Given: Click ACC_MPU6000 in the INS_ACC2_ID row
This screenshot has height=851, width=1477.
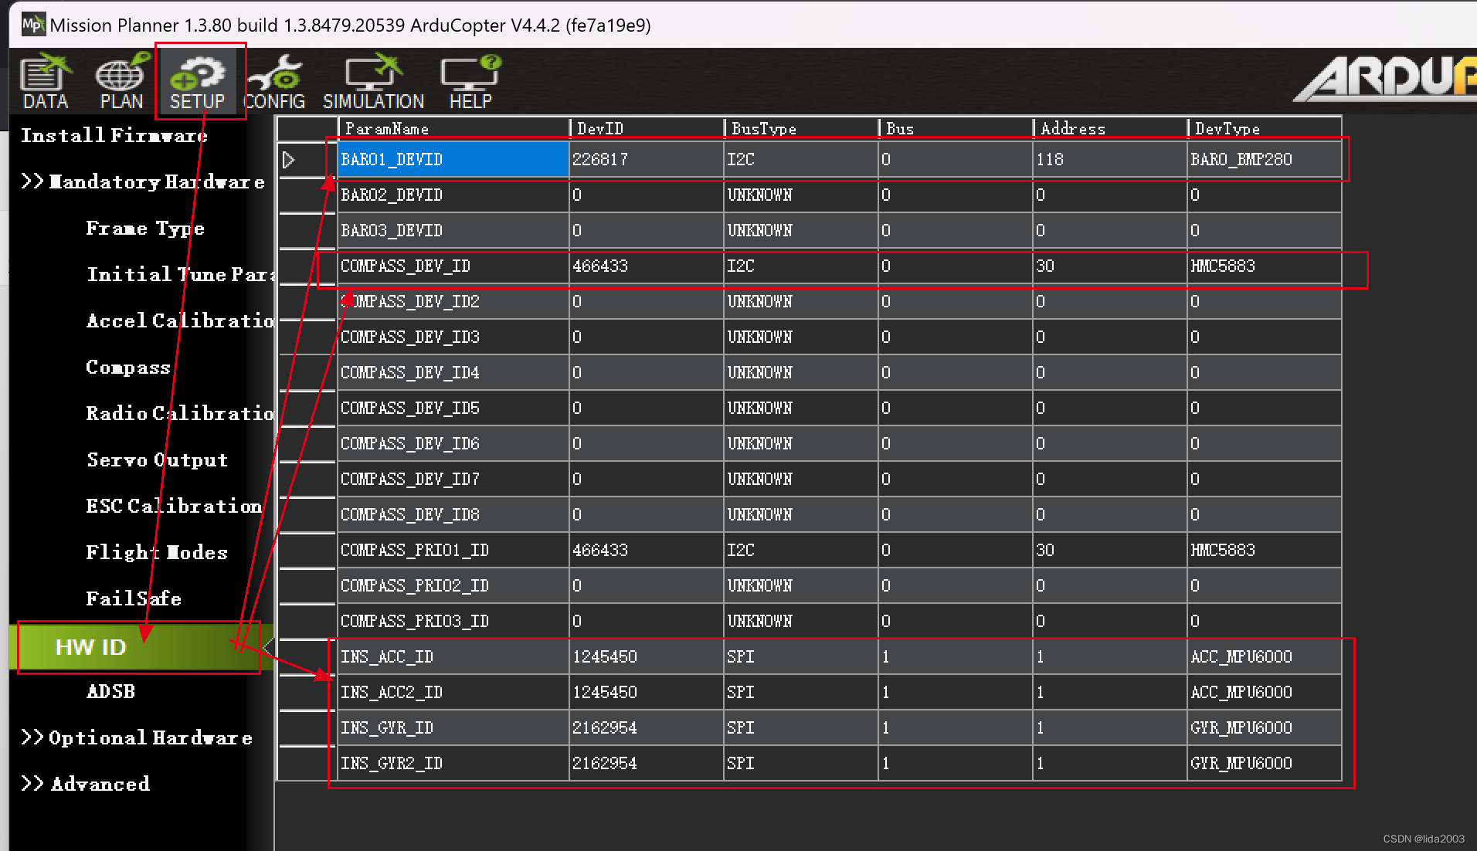Looking at the screenshot, I should pyautogui.click(x=1265, y=693).
